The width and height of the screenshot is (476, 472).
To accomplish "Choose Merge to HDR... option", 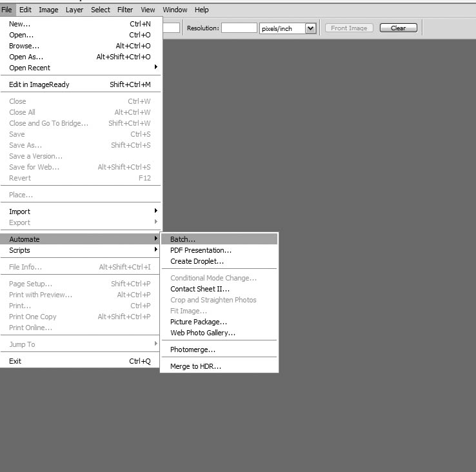I will [x=219, y=366].
